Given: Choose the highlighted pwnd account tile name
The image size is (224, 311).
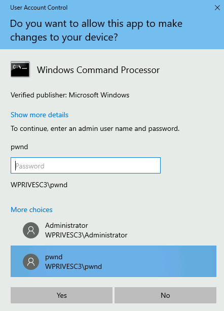Looking at the screenshot, I should (x=54, y=257).
